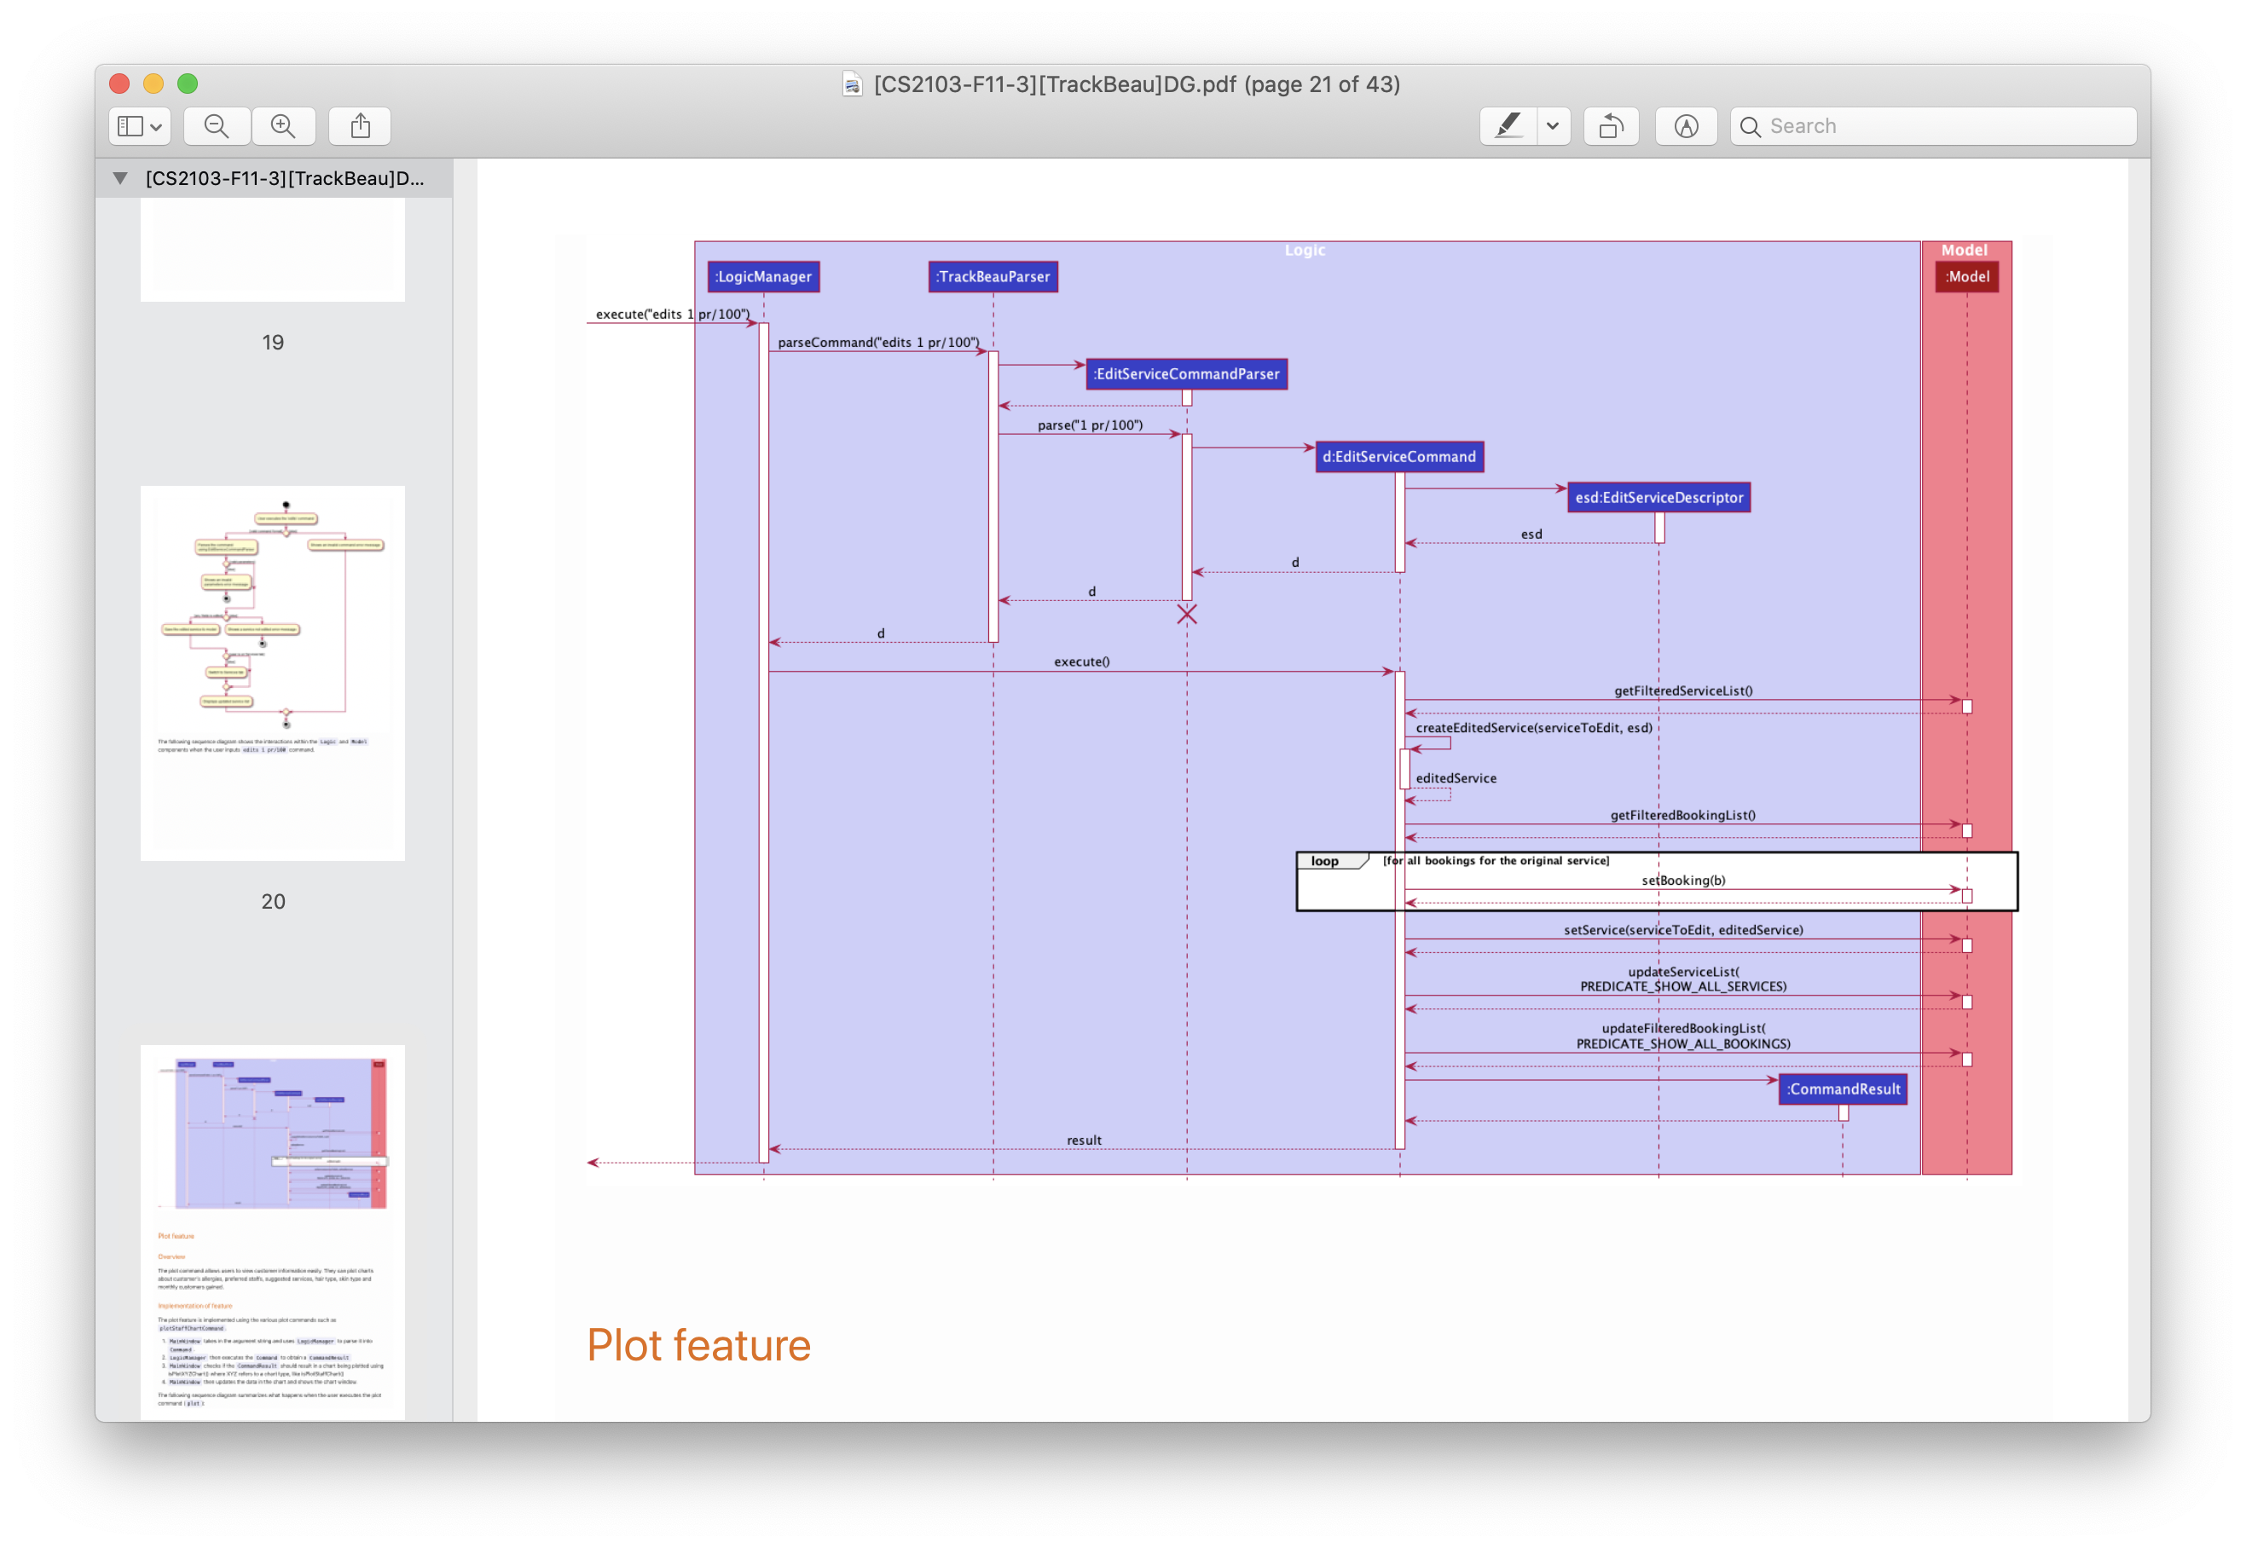
Task: Click the PDF document icon in title
Action: point(852,84)
